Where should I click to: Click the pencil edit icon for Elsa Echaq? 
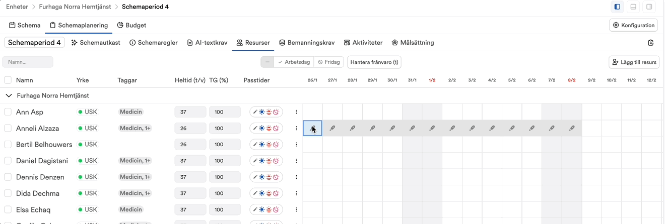tap(255, 209)
